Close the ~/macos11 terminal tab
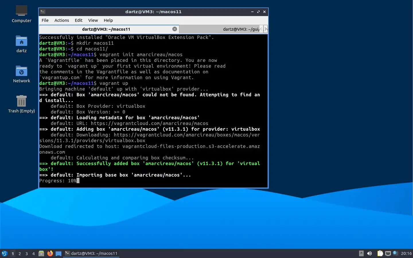 point(174,29)
